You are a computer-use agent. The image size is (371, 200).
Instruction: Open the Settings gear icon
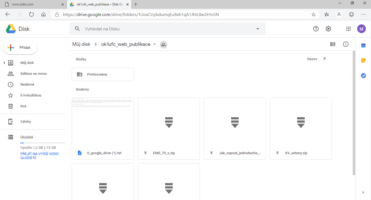point(328,29)
